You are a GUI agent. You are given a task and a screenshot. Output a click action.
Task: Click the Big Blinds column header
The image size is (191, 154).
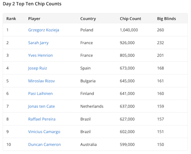pyautogui.click(x=167, y=19)
